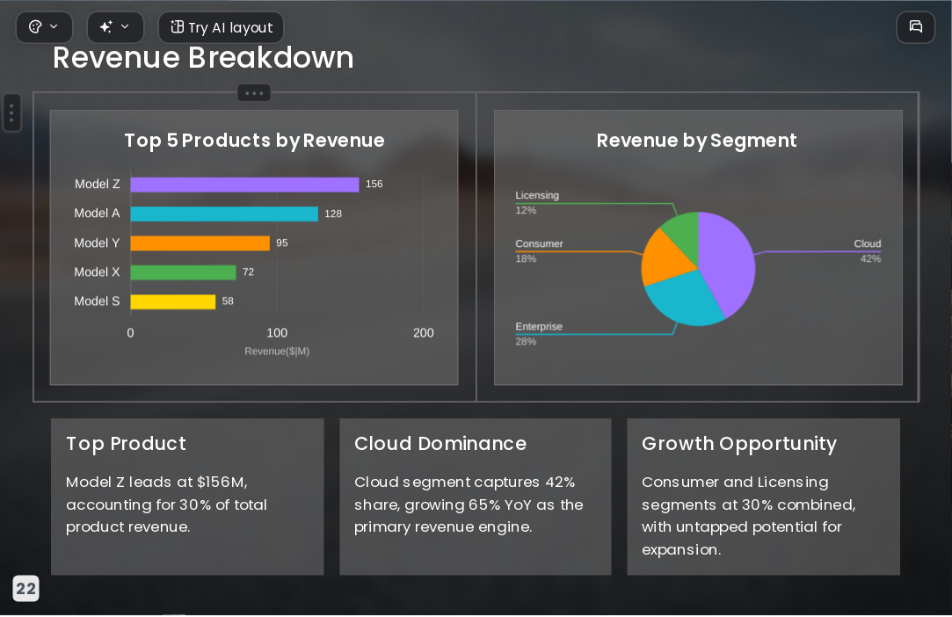
Task: Click the vertical dots card handle
Action: [11, 113]
